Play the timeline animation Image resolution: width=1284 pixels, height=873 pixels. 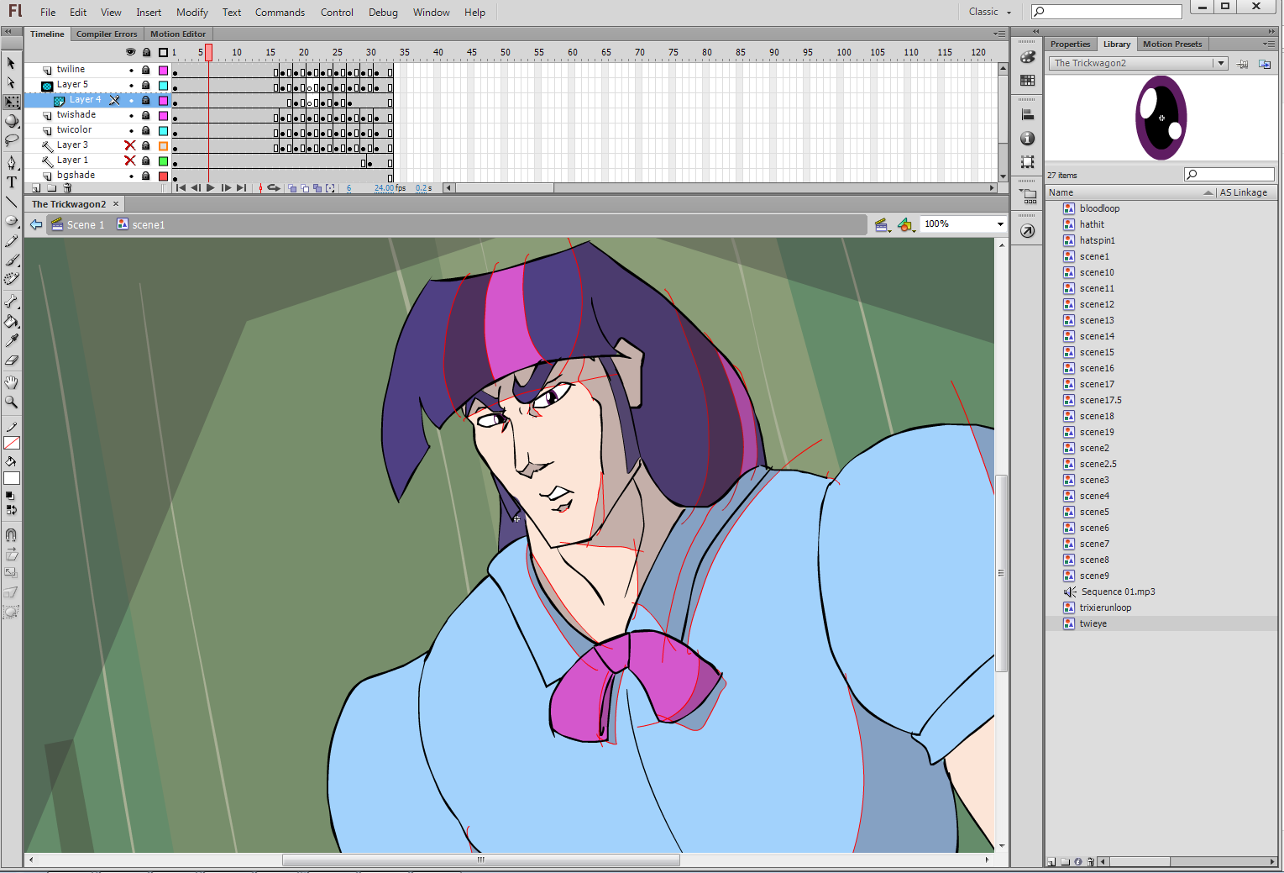[x=210, y=188]
